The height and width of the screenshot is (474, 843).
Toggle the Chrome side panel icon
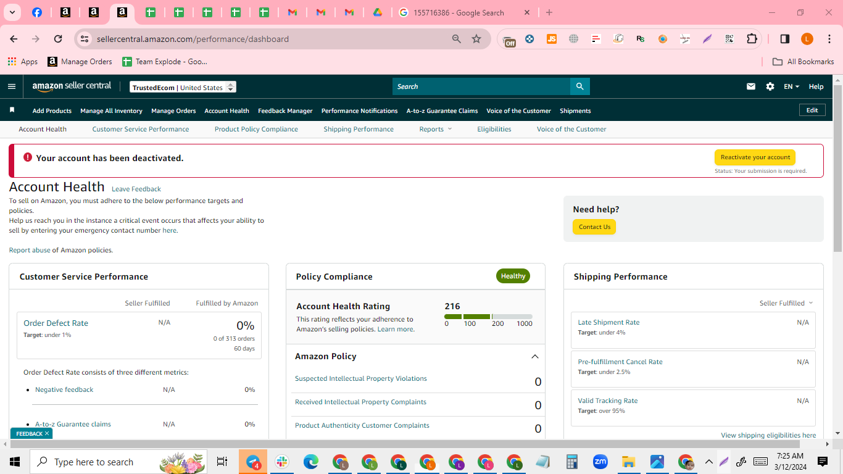pos(785,39)
